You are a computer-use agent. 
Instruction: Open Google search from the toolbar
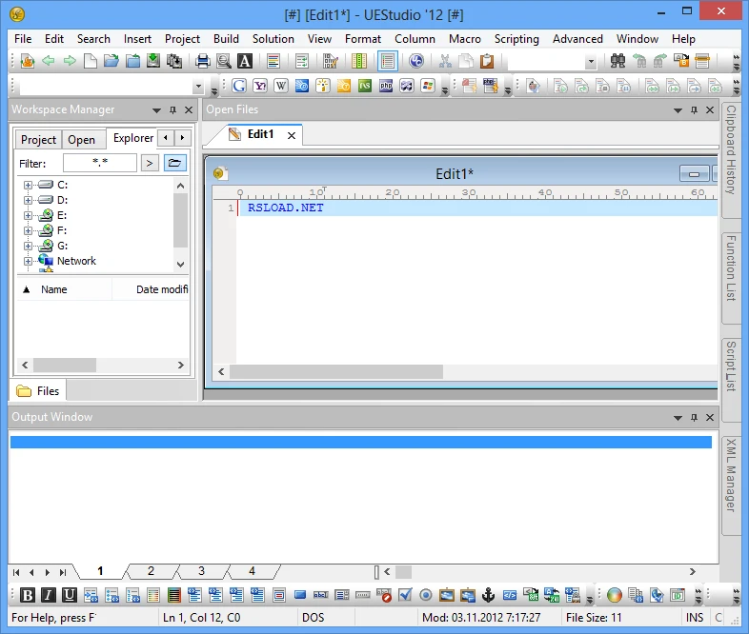click(239, 86)
